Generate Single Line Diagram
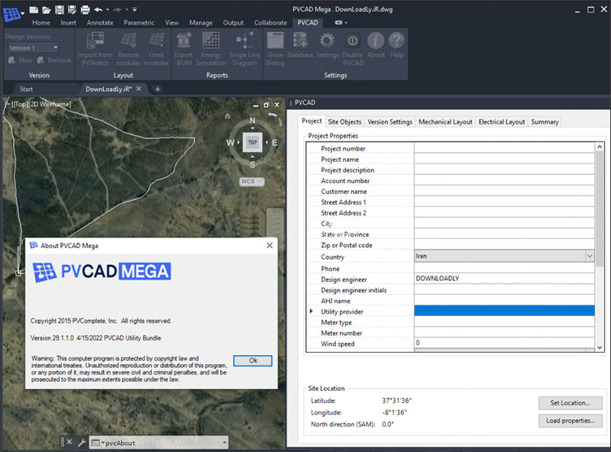 (244, 49)
